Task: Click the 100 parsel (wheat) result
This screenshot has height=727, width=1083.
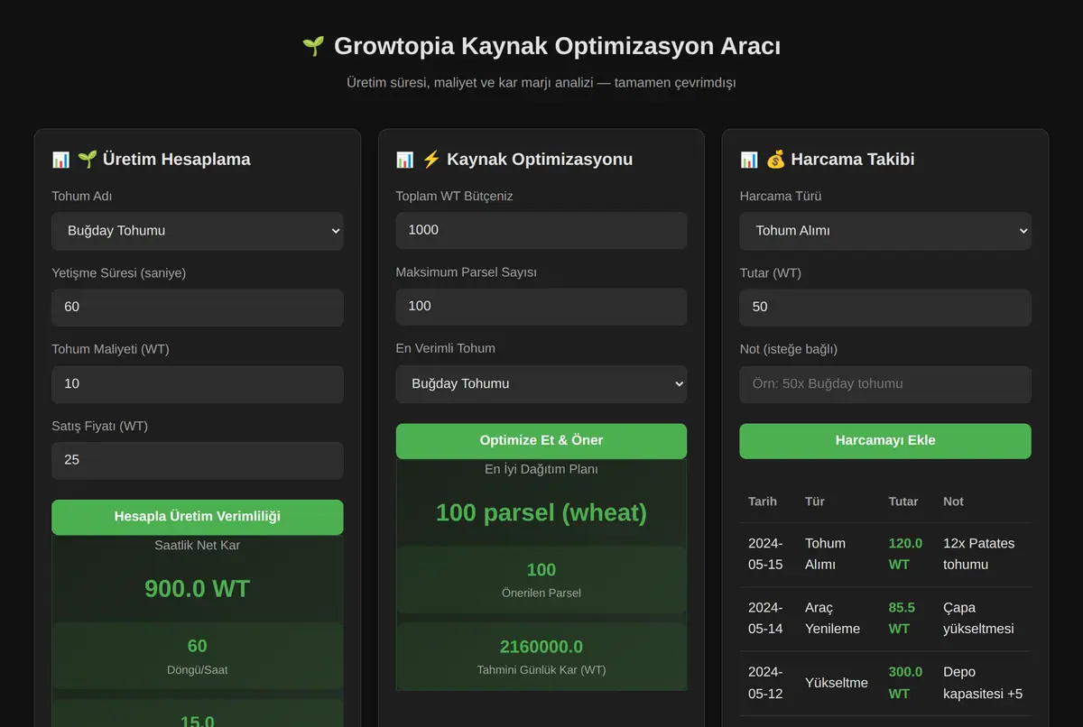Action: point(541,513)
